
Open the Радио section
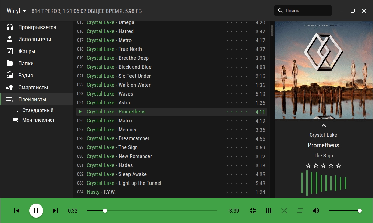pos(37,75)
